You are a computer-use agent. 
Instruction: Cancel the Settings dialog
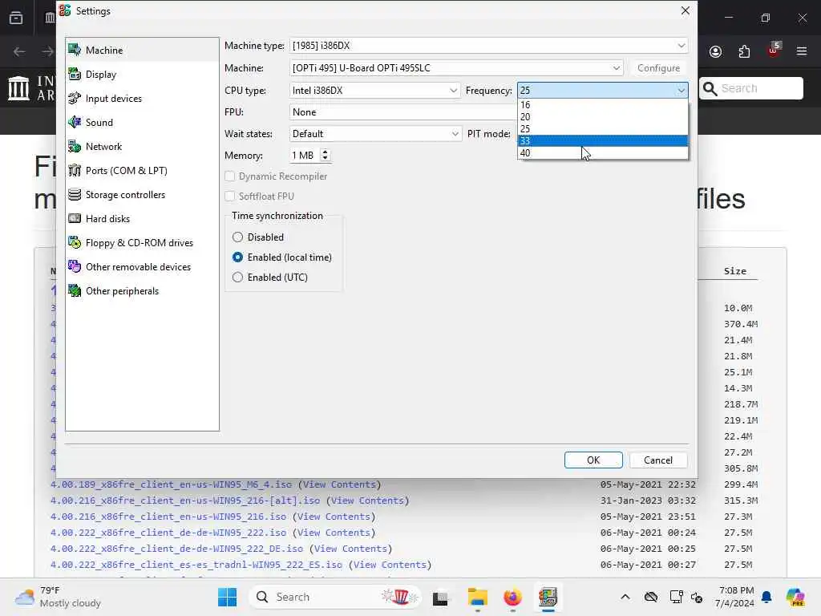[658, 460]
